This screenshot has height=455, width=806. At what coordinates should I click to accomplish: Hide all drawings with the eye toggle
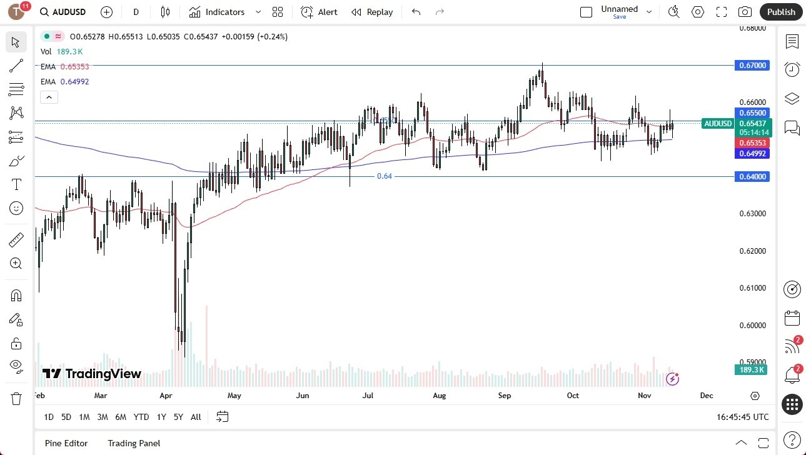(x=16, y=367)
